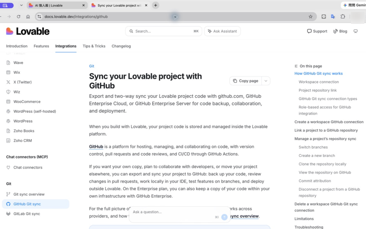Image resolution: width=366 pixels, height=229 pixels.
Task: Jump to Disconnect a project from GitHub repository
Action: click(x=329, y=192)
